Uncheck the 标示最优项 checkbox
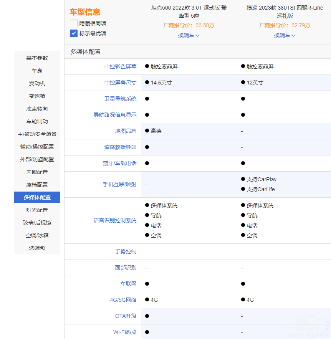This screenshot has height=339, width=331. click(x=73, y=33)
